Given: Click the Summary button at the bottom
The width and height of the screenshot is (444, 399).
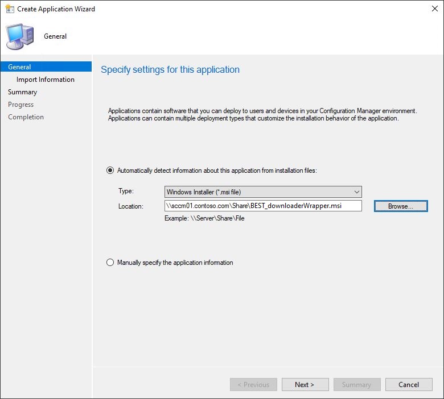Looking at the screenshot, I should pyautogui.click(x=356, y=385).
